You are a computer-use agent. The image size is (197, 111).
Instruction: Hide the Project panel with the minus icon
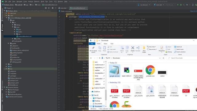click(55, 8)
